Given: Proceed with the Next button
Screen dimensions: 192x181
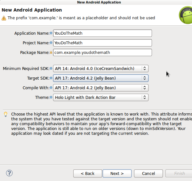Looking at the screenshot, I should pos(117,173).
